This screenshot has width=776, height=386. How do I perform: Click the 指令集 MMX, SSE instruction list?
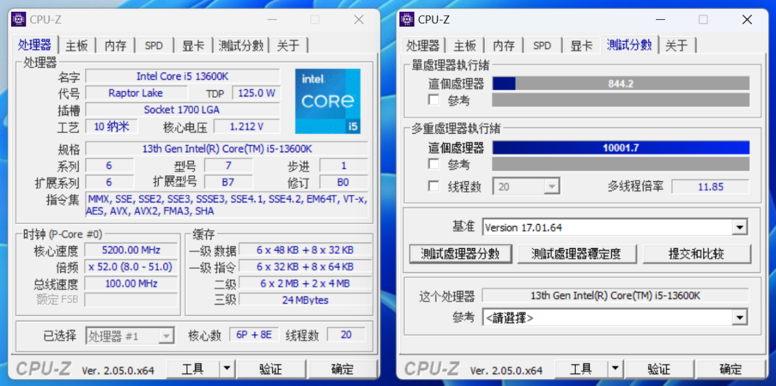(x=227, y=205)
